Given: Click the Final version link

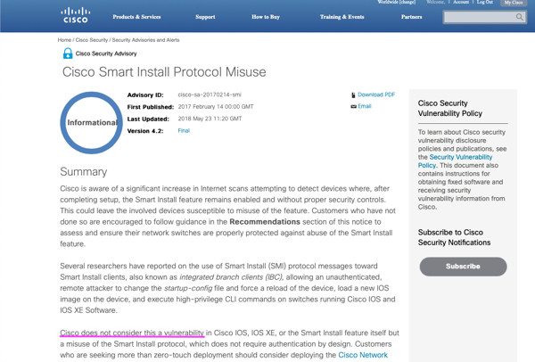Looking at the screenshot, I should 184,131.
